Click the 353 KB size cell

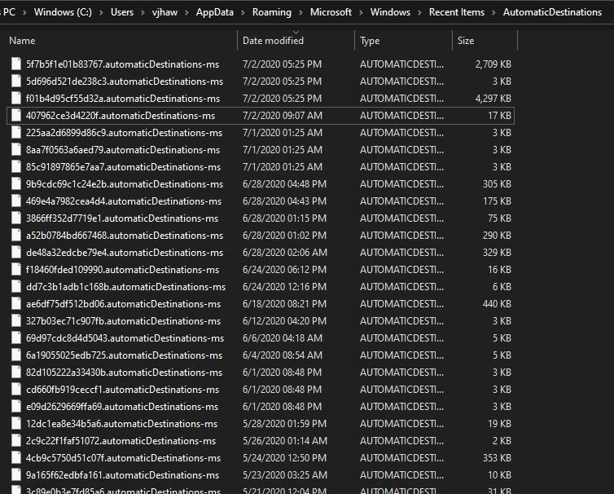[x=497, y=458]
